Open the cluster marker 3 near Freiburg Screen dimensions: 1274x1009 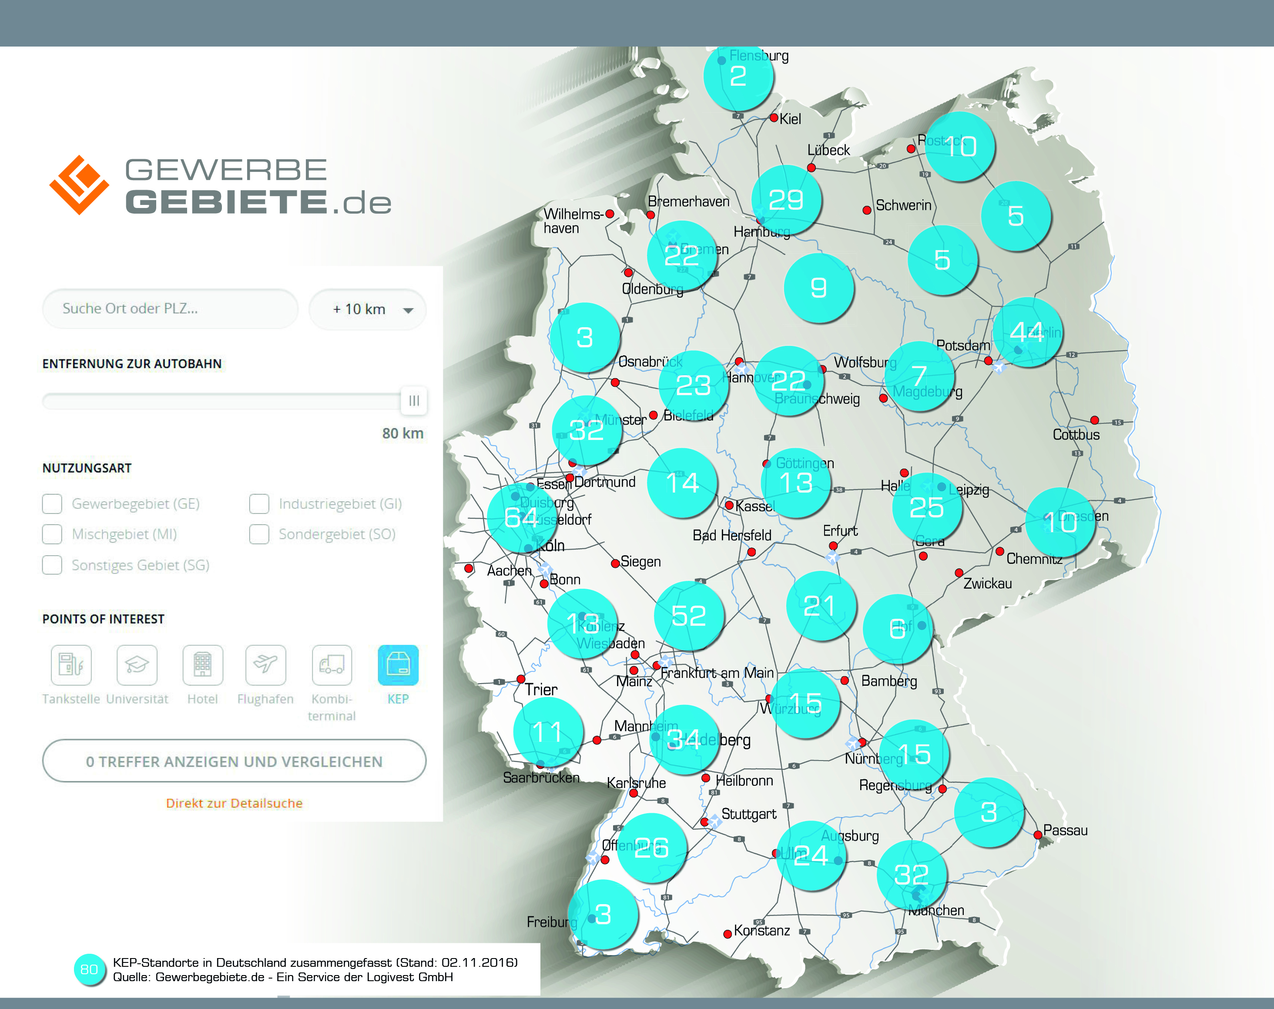[603, 914]
